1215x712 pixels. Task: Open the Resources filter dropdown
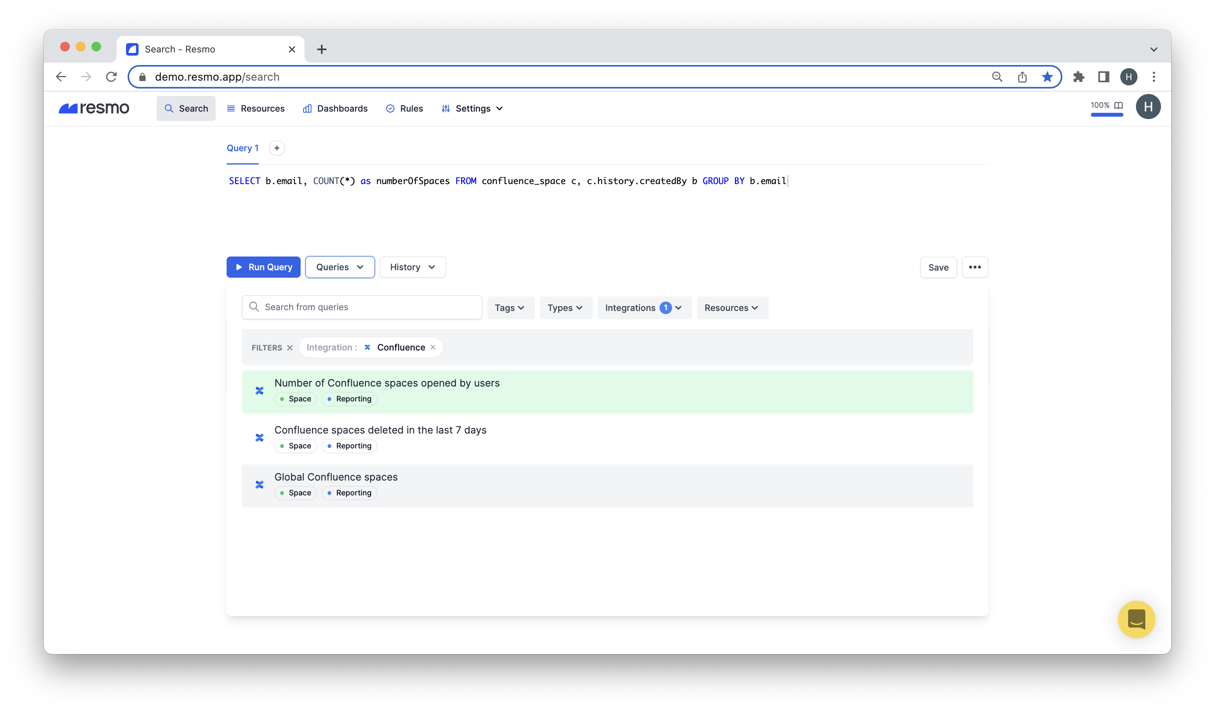click(732, 308)
